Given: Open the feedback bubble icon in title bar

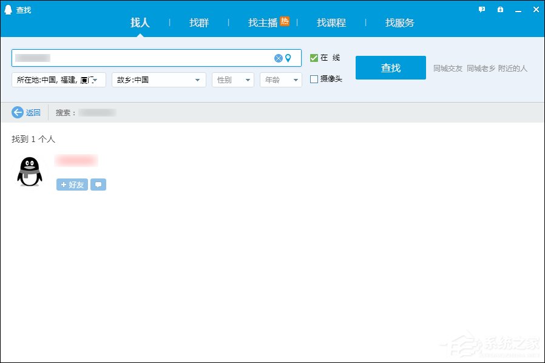Looking at the screenshot, I should point(481,9).
